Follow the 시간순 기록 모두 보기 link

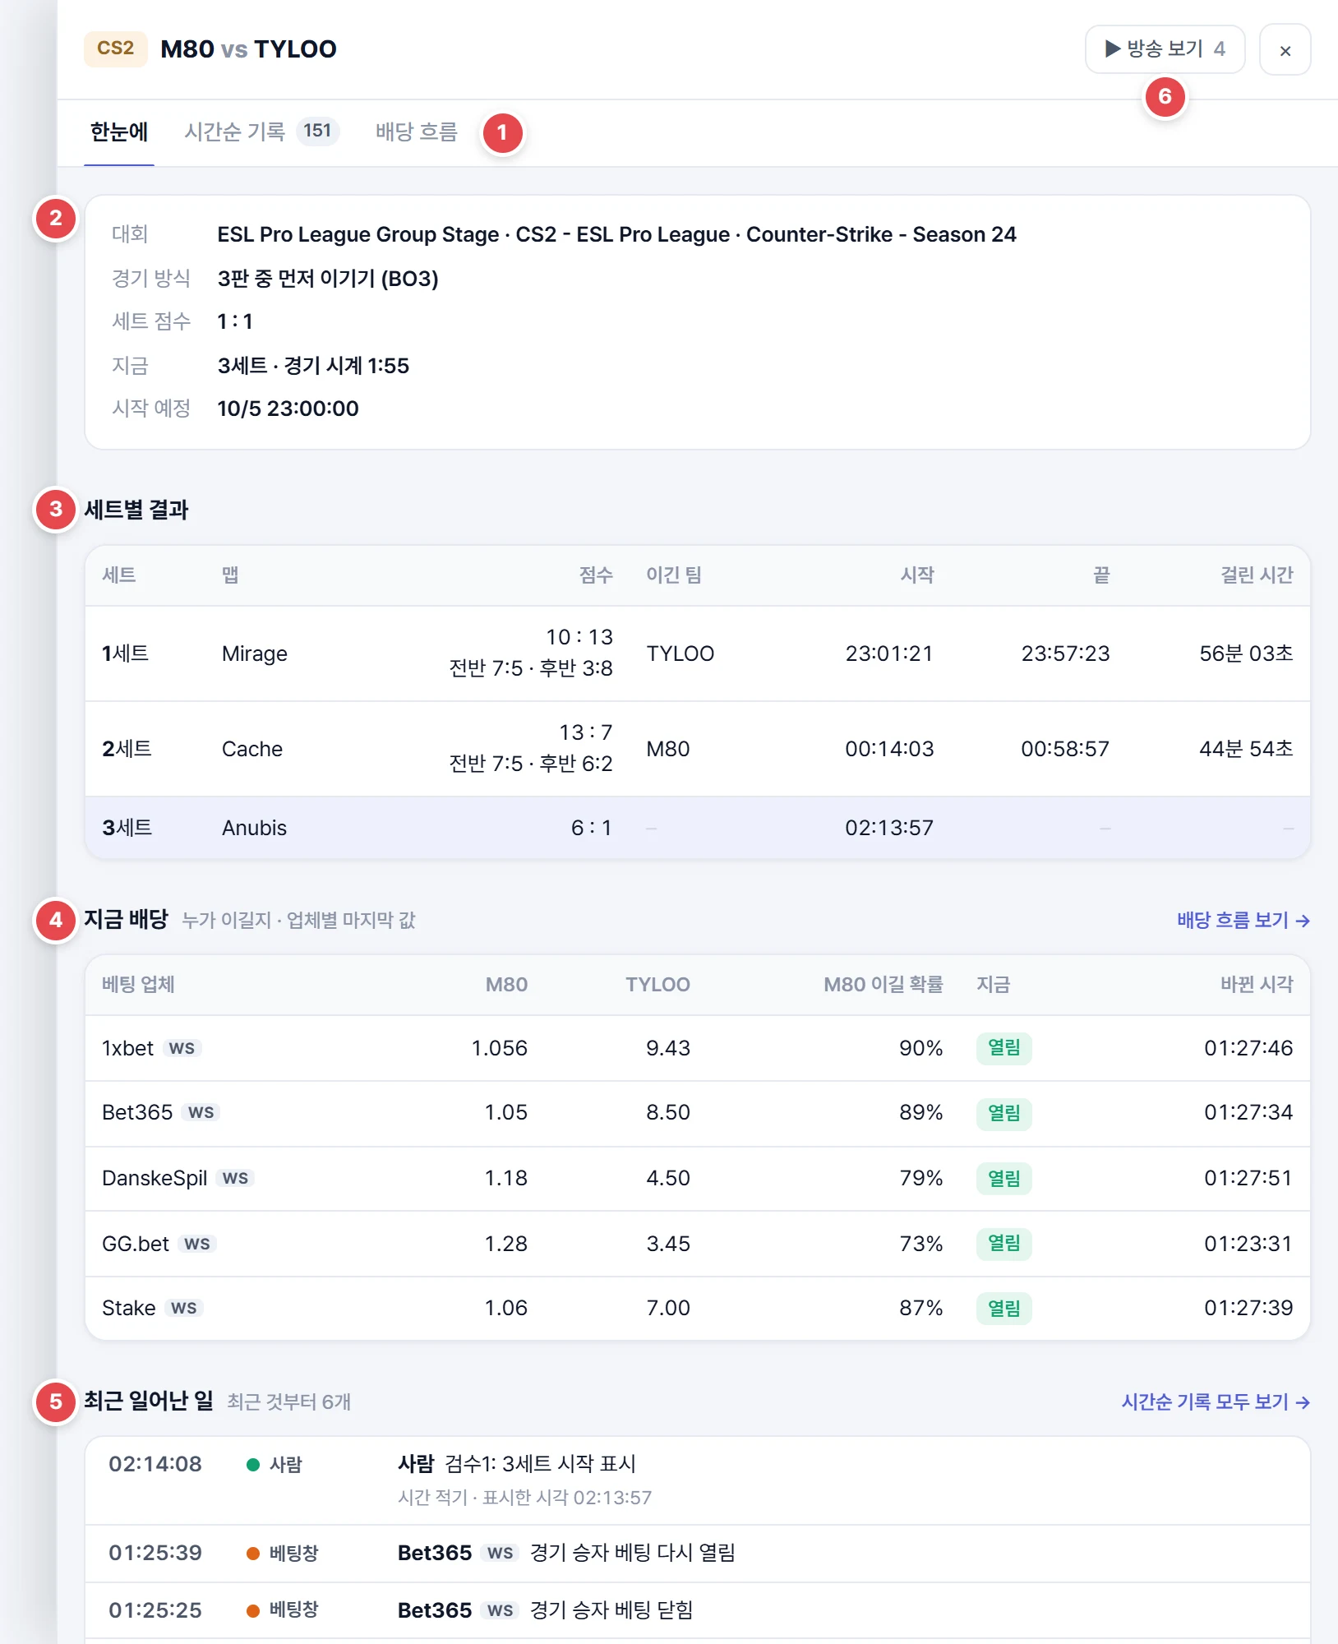click(x=1216, y=1402)
